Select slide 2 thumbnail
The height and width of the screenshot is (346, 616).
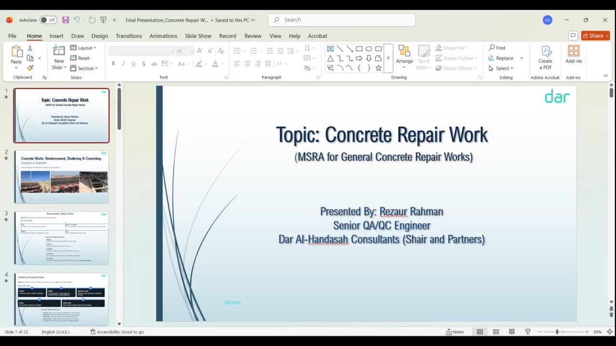pos(61,176)
